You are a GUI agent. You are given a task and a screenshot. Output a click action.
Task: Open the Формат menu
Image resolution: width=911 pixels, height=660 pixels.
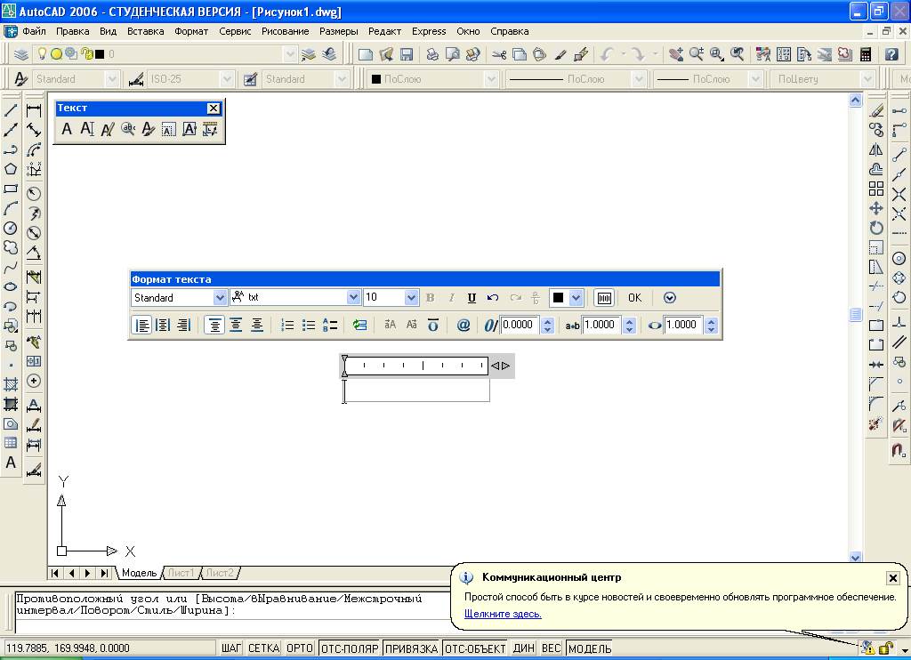pos(191,31)
